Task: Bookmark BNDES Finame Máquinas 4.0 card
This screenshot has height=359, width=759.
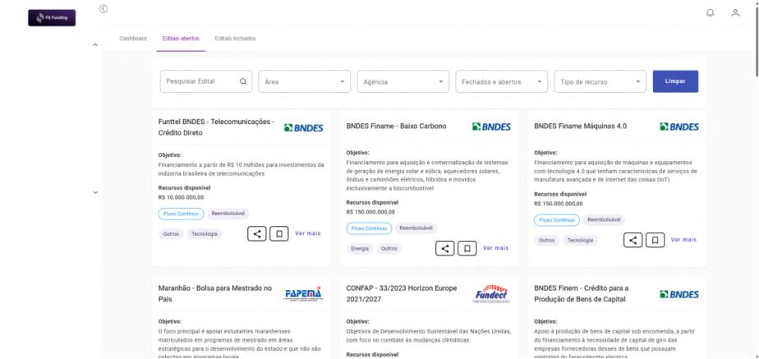Action: click(x=655, y=240)
